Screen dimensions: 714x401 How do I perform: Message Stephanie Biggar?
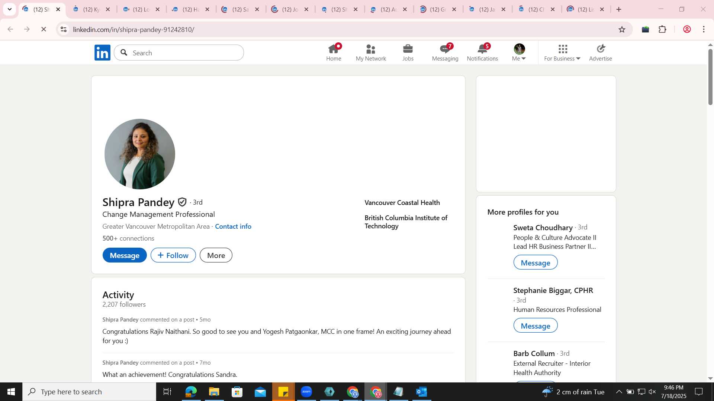point(535,326)
